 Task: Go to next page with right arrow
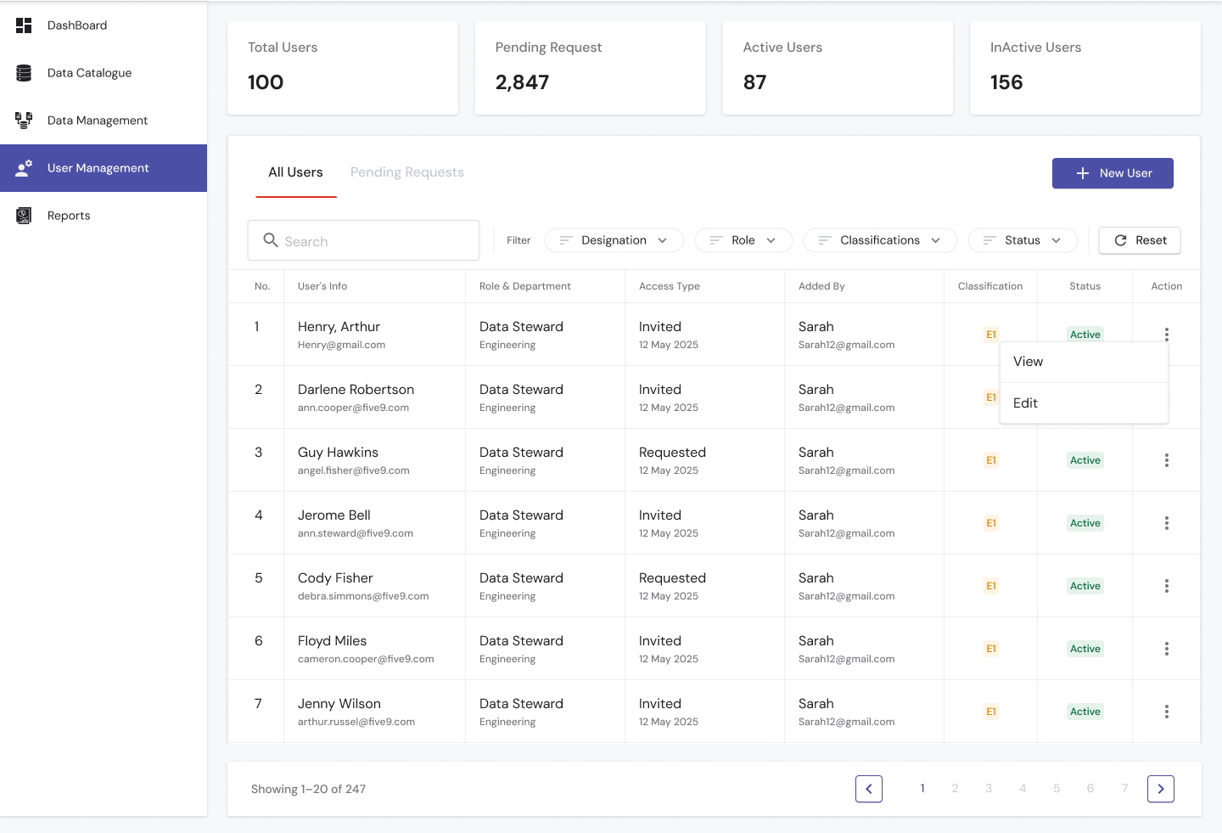coord(1160,789)
